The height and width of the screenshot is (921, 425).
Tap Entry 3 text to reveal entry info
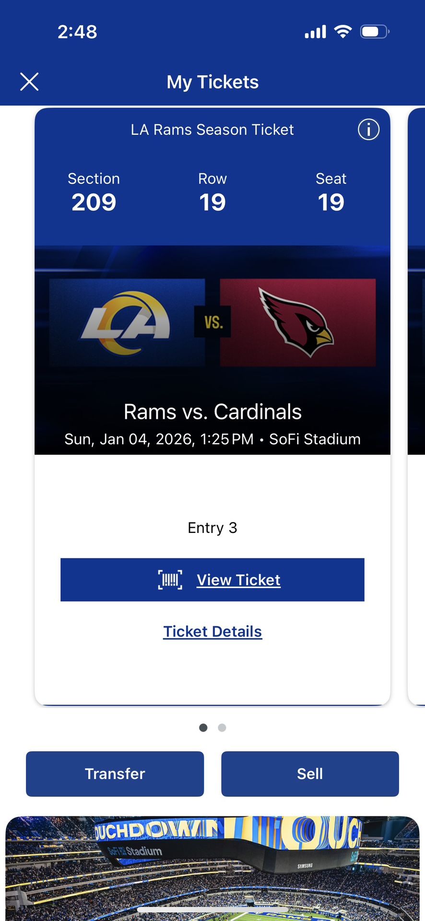(212, 528)
